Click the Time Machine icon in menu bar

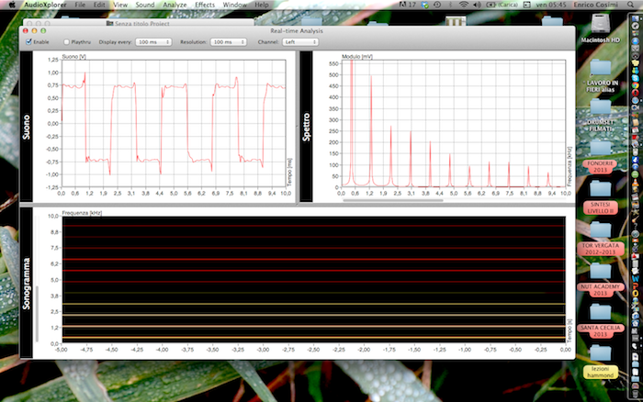[436, 5]
